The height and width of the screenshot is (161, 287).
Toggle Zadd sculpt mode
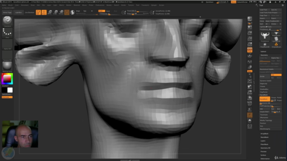click(102, 11)
